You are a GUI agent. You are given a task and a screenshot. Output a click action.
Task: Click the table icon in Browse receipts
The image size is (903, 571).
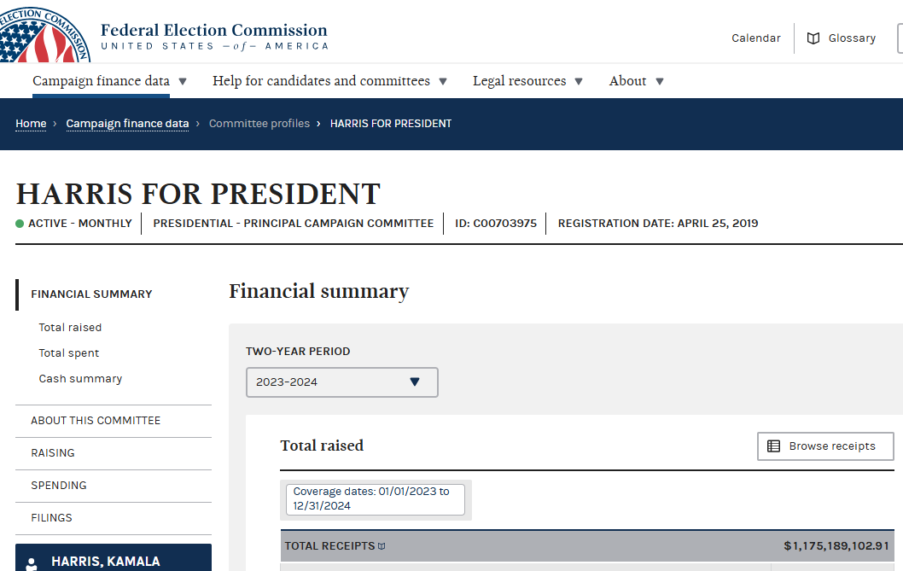[773, 446]
